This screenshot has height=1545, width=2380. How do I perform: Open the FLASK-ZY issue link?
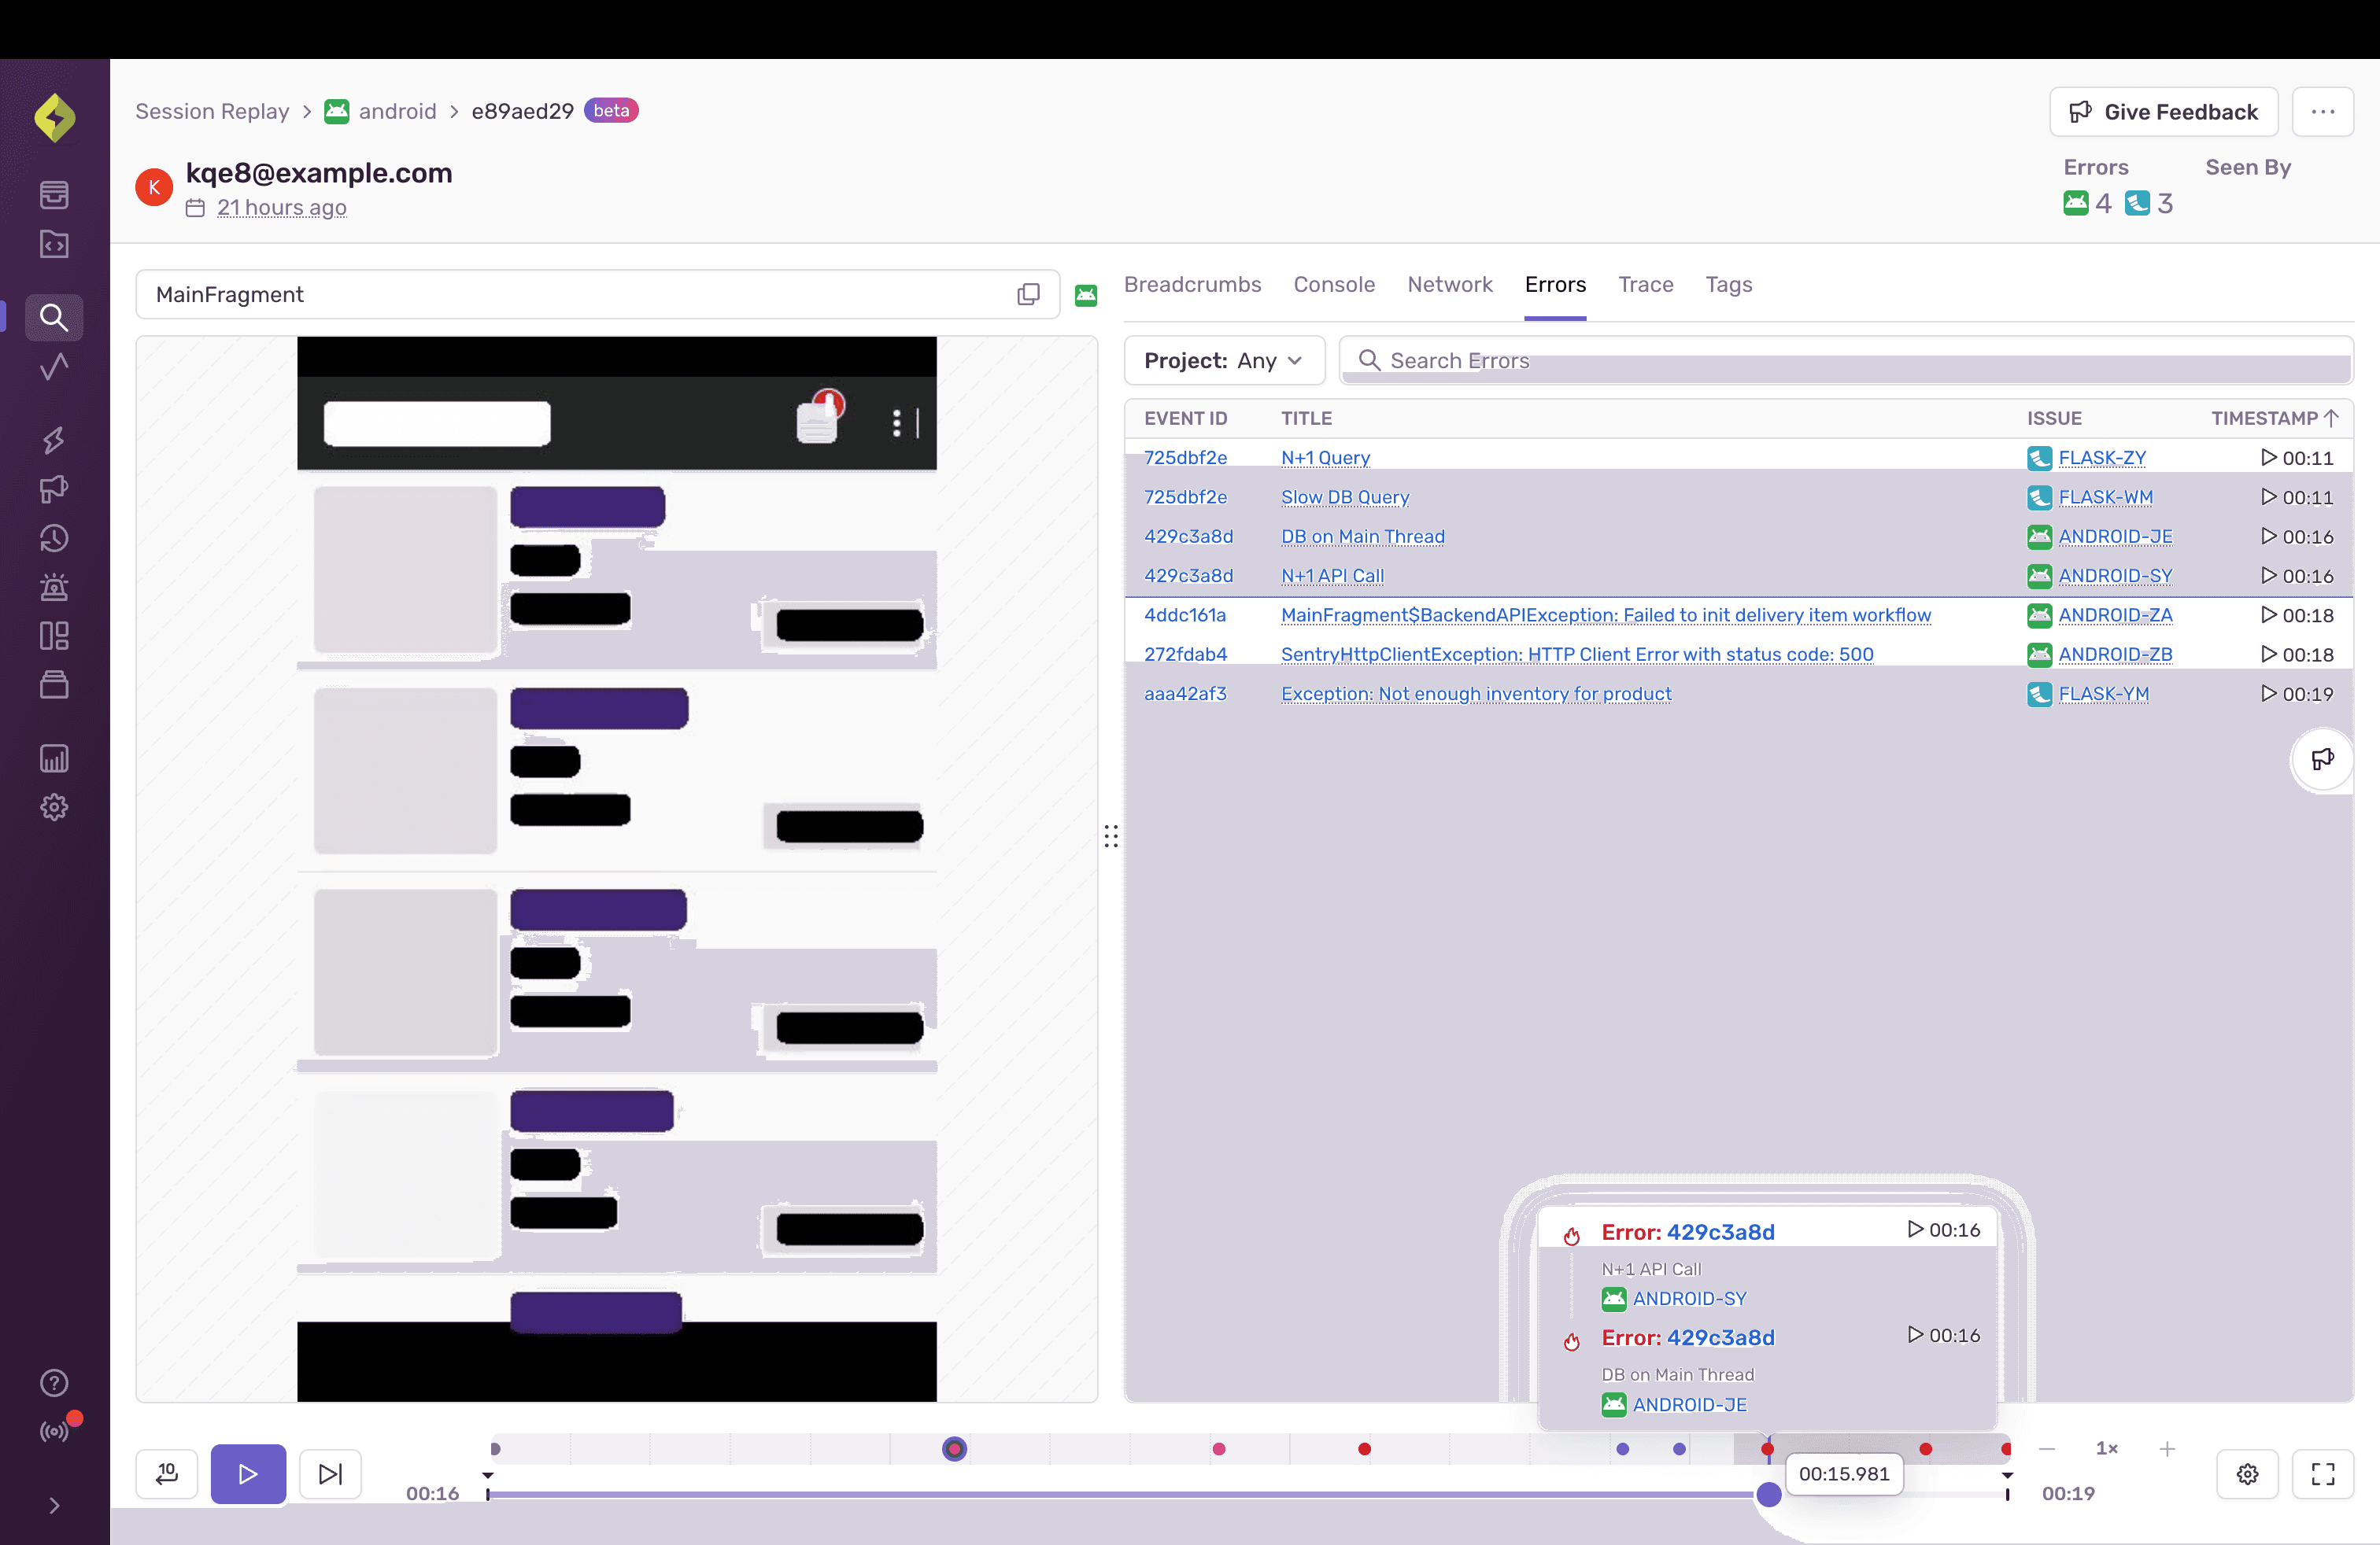pos(2102,458)
